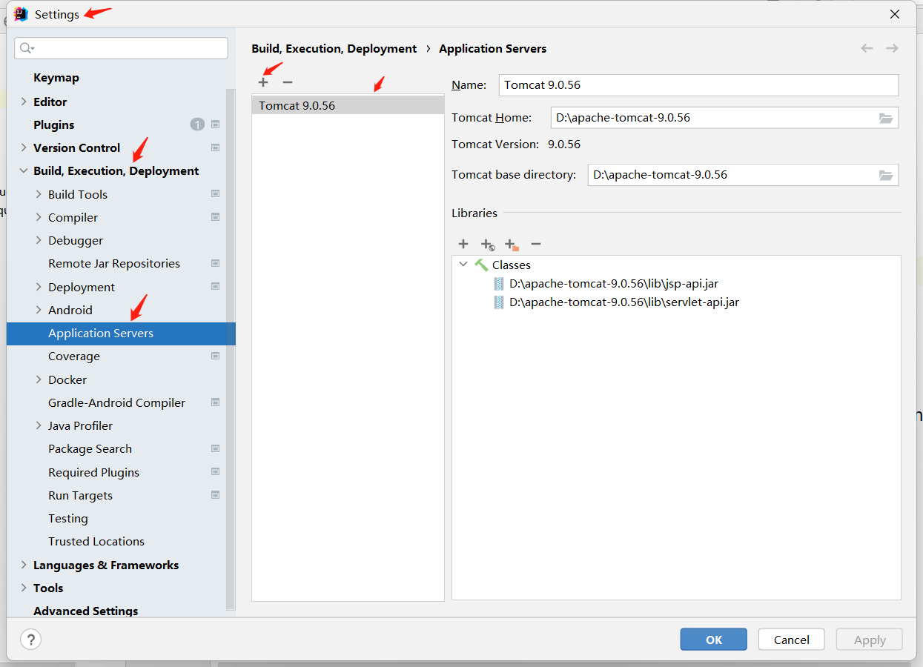This screenshot has width=923, height=667.
Task: Click the Cancel button
Action: 792,640
